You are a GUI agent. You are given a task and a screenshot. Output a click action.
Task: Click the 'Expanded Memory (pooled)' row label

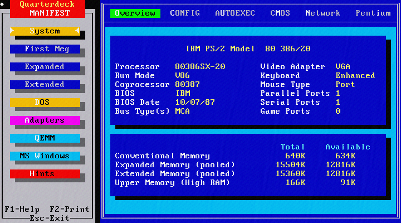pos(175,165)
